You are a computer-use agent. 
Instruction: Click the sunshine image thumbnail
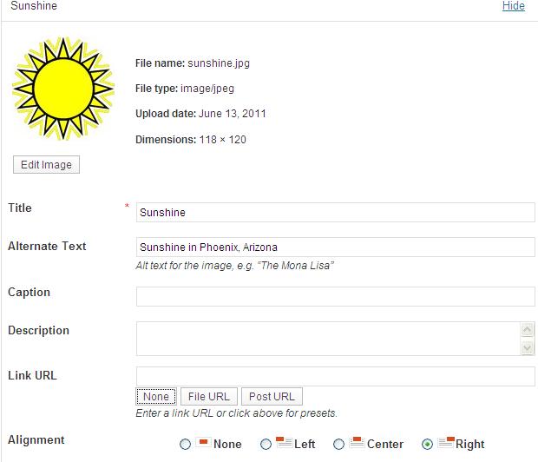click(62, 89)
